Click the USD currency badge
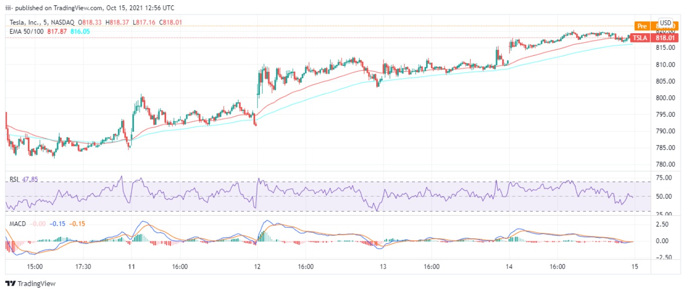This screenshot has height=293, width=686. click(x=665, y=22)
